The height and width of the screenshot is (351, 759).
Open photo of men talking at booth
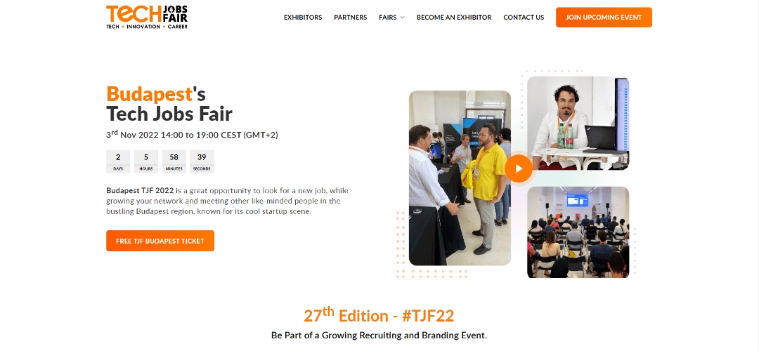(x=460, y=178)
